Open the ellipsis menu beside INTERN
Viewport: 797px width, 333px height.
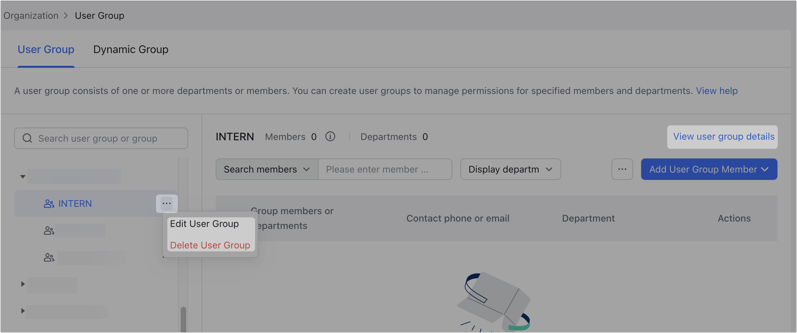(167, 203)
